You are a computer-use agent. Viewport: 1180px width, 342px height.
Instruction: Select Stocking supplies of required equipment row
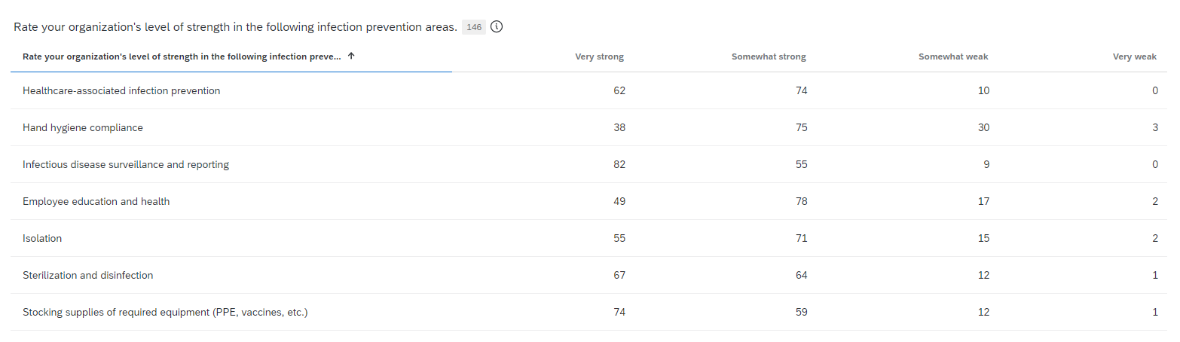(589, 312)
